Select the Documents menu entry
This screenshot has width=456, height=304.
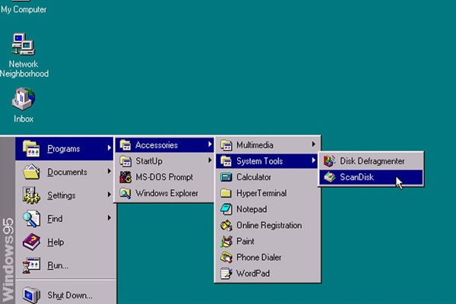click(65, 172)
